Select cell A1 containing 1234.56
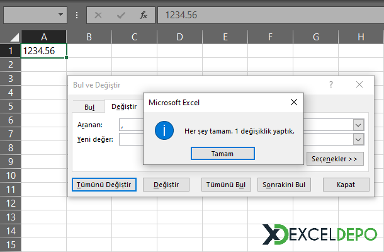The image size is (384, 252). [x=44, y=51]
